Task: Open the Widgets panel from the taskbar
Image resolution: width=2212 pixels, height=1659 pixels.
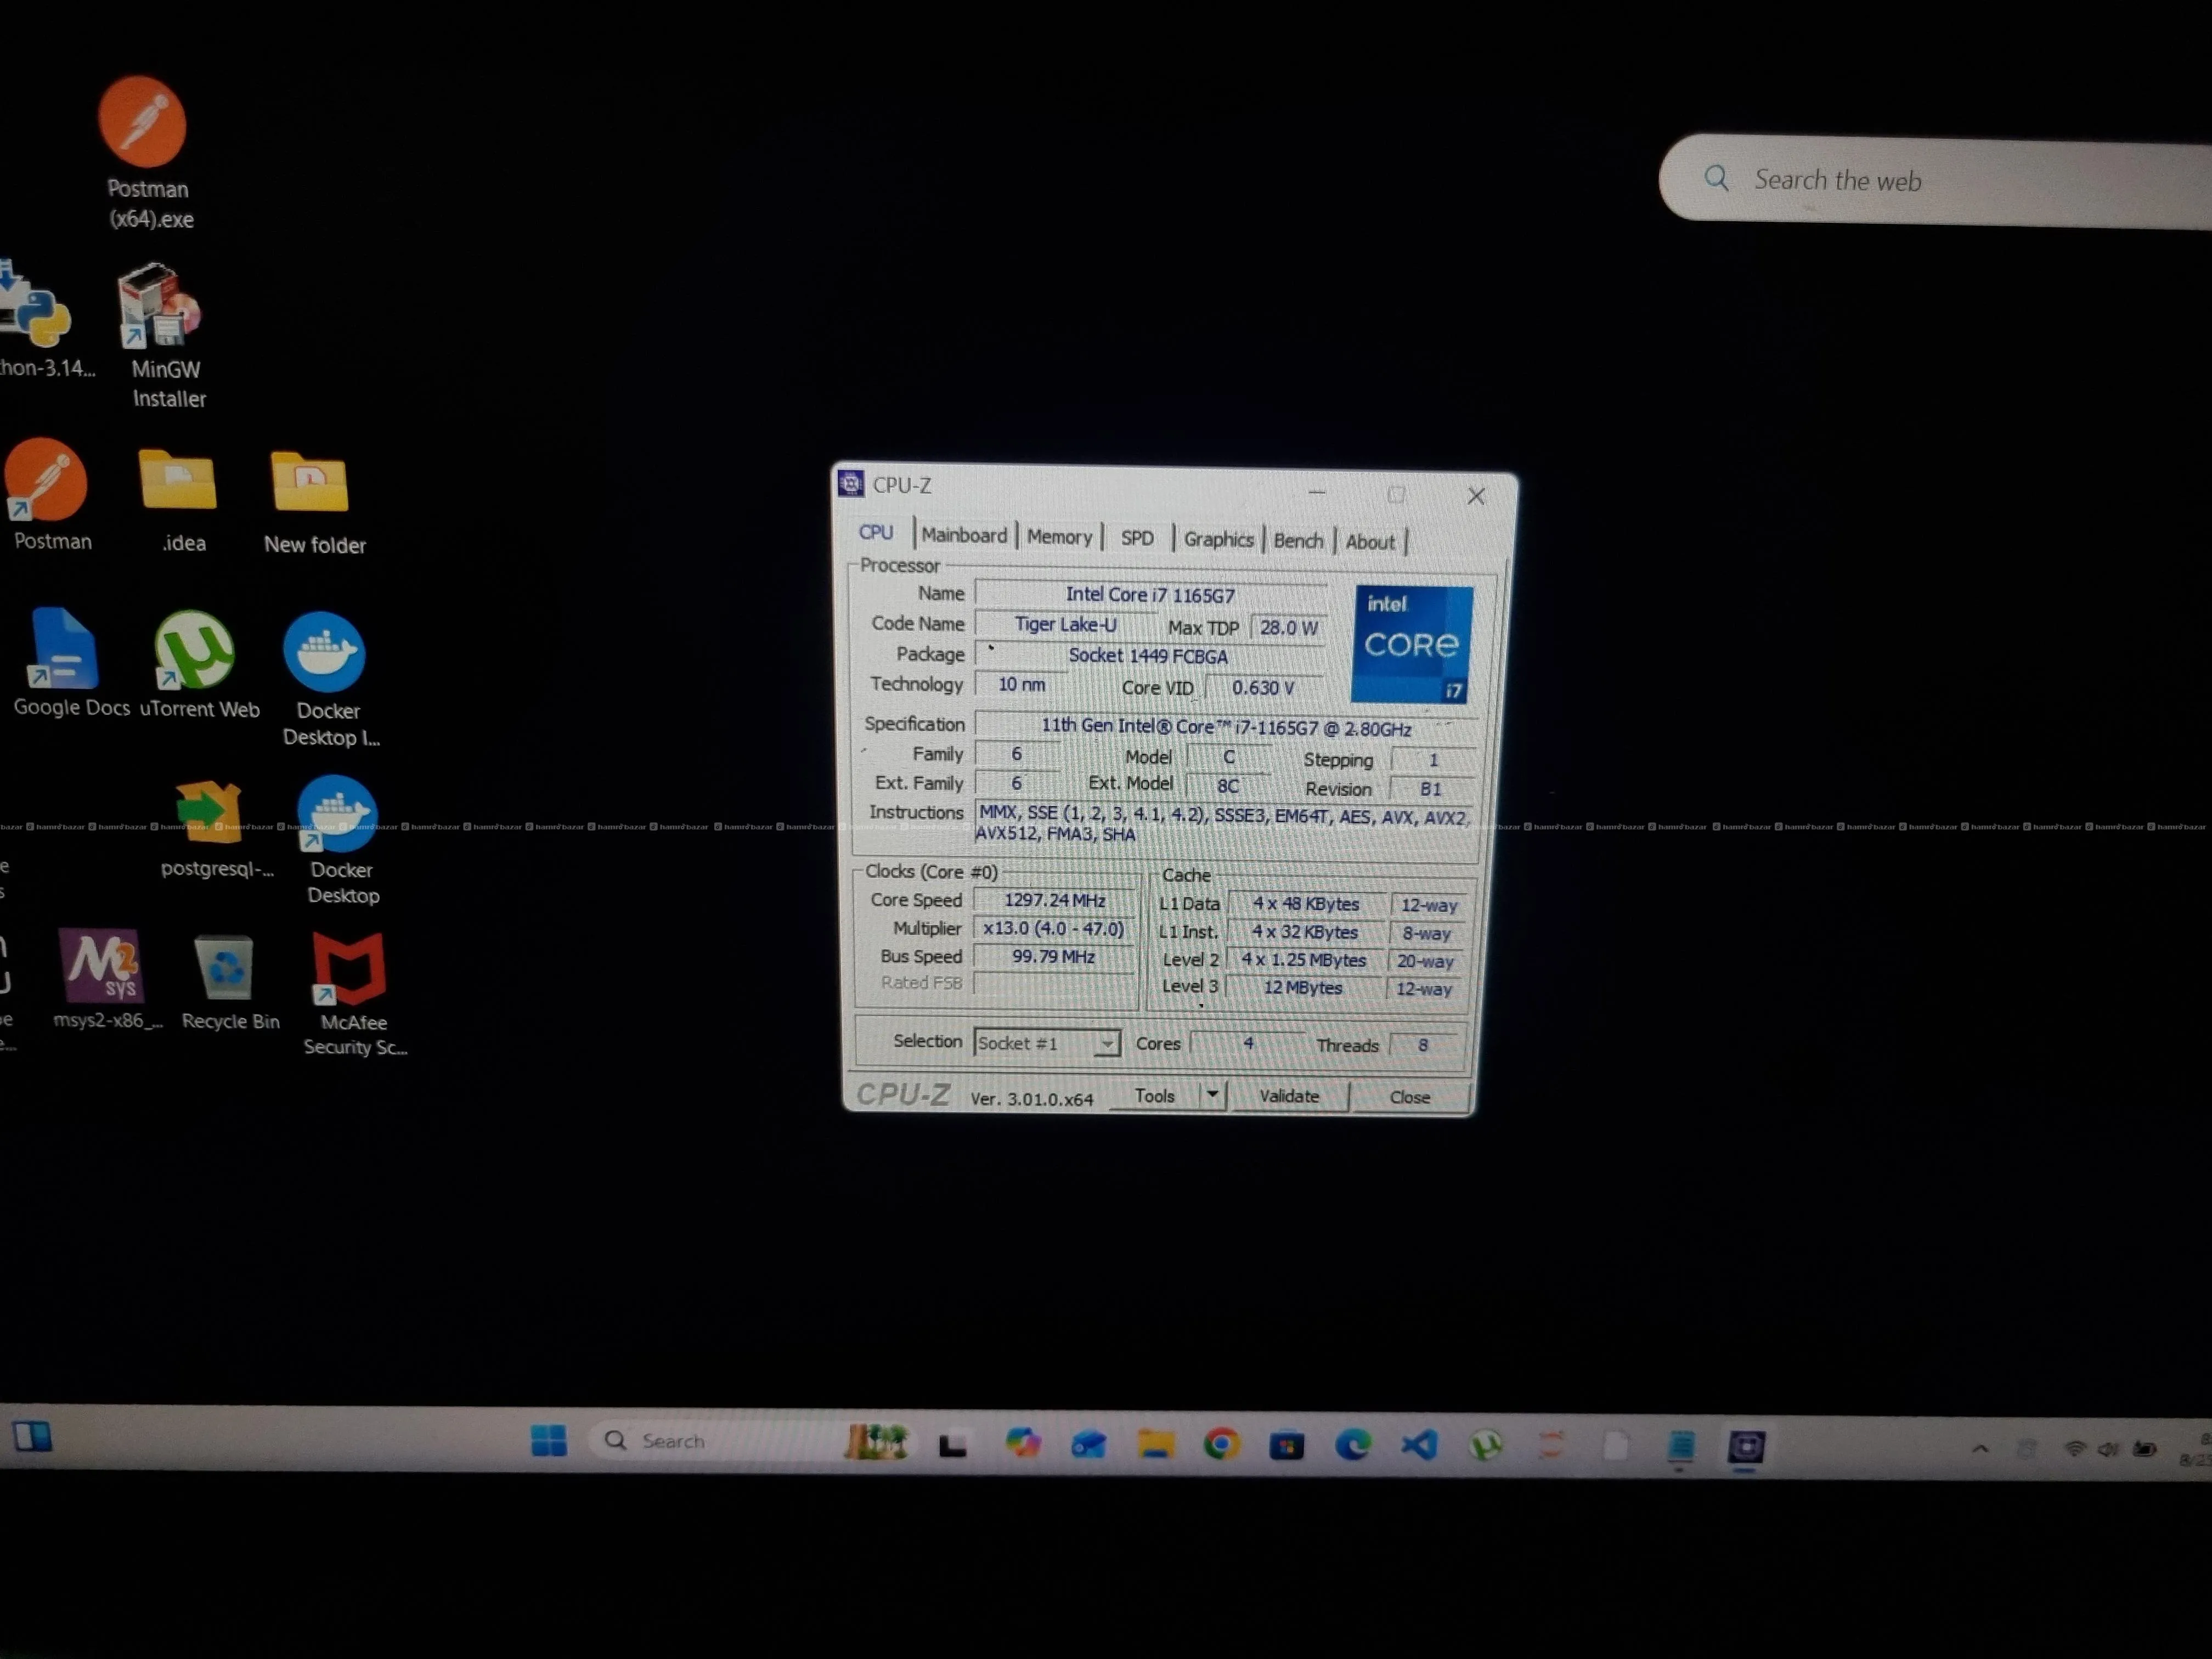Action: (x=32, y=1437)
